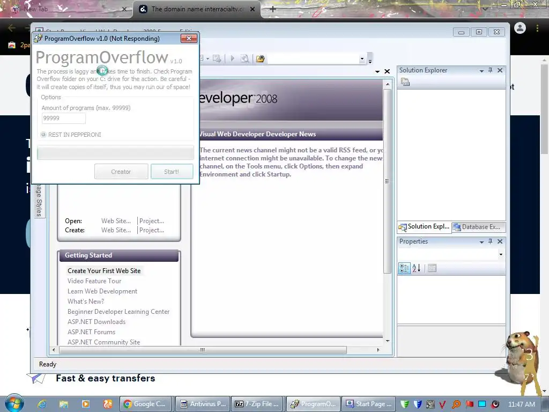Image resolution: width=549 pixels, height=412 pixels.
Task: Click Open Project link
Action: [152, 221]
